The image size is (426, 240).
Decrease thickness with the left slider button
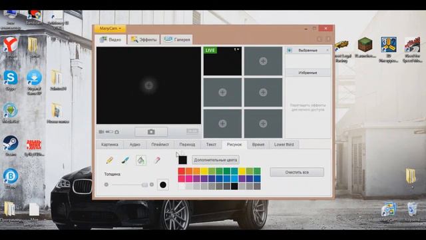pos(106,185)
